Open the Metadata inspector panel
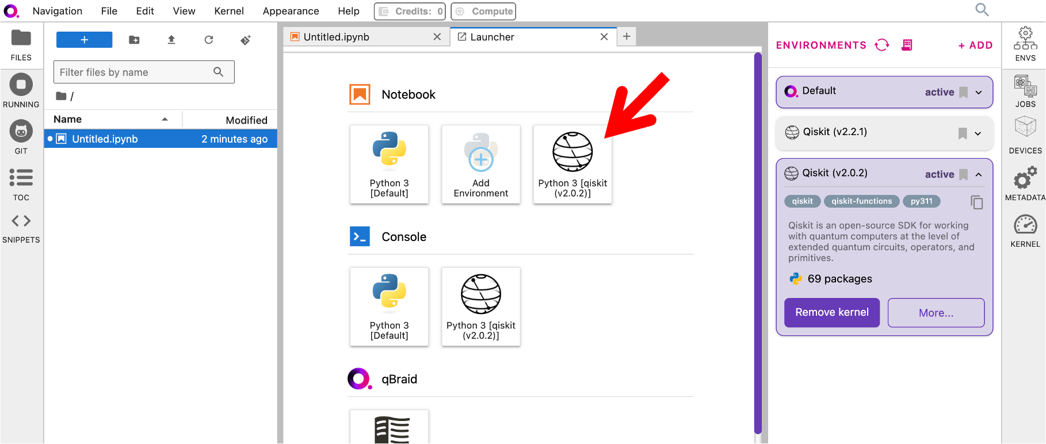Screen dimensions: 1046x444 (x=1025, y=183)
